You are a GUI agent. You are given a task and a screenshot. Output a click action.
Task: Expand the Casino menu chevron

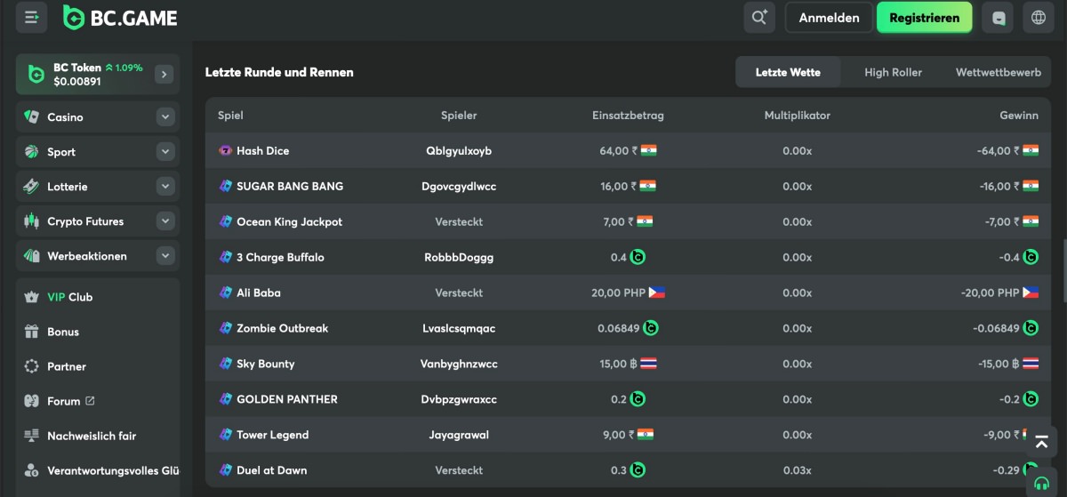tap(165, 116)
